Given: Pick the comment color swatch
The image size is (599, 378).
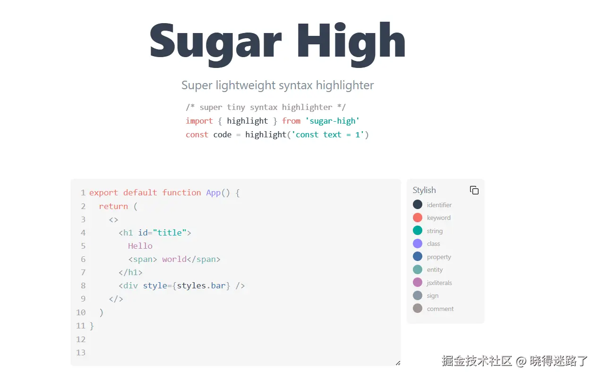Looking at the screenshot, I should [418, 308].
